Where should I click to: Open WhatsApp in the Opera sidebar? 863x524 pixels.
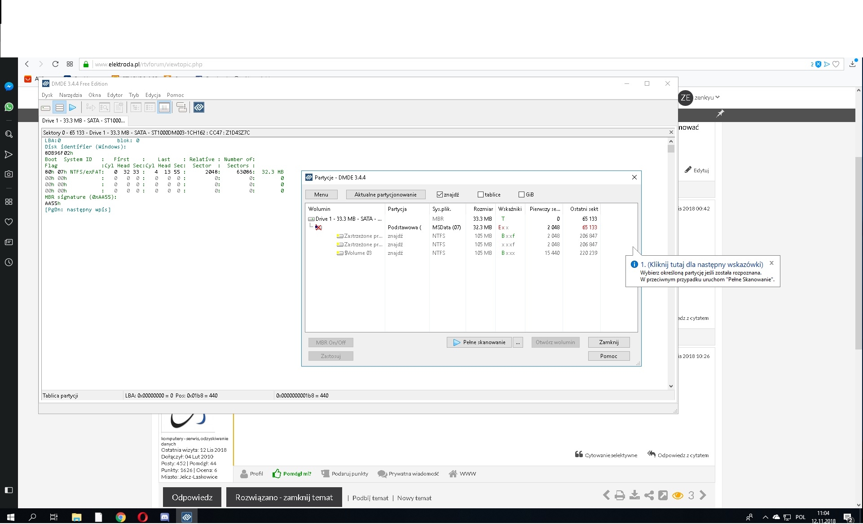click(x=9, y=107)
